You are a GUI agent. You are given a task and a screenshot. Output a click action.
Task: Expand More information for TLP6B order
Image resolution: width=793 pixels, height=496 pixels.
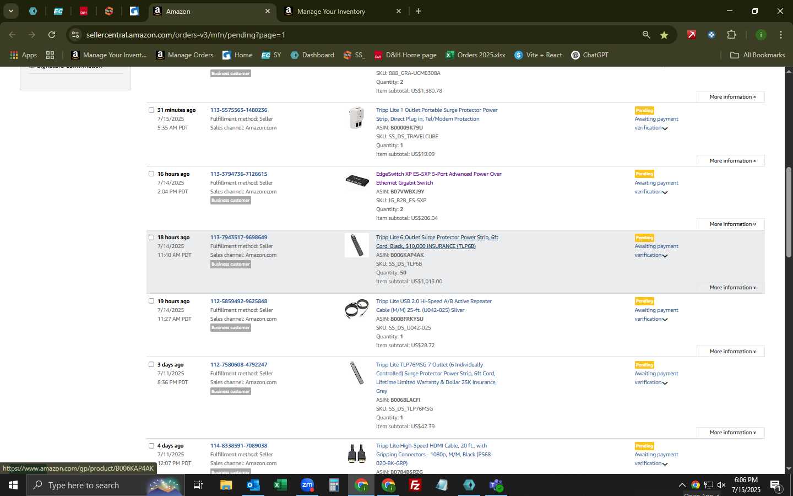tap(731, 288)
